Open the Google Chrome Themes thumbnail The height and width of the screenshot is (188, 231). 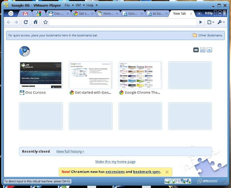point(140,75)
